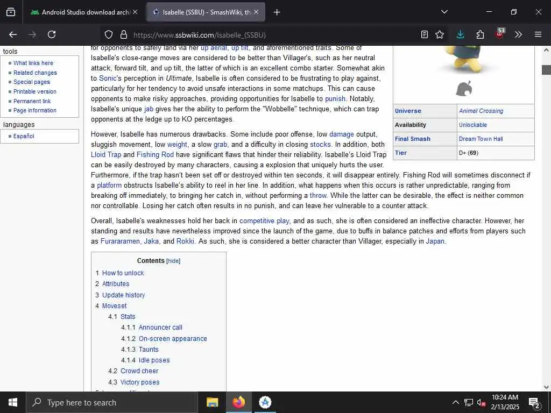Switch to Android Studio download archive tab
551x413 pixels.
pos(83,12)
